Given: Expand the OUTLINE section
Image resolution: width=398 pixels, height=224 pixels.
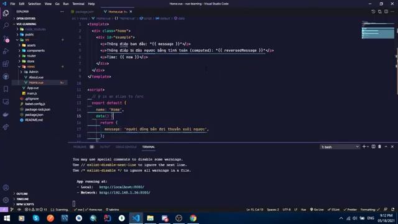Looking at the screenshot, I should (22, 194).
